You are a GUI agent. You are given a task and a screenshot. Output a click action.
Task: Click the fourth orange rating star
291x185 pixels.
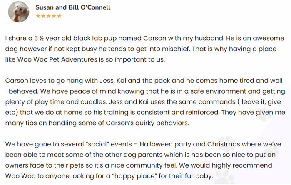54,16
